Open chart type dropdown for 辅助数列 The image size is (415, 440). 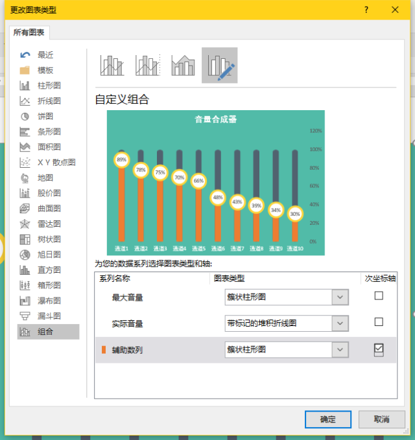(340, 350)
